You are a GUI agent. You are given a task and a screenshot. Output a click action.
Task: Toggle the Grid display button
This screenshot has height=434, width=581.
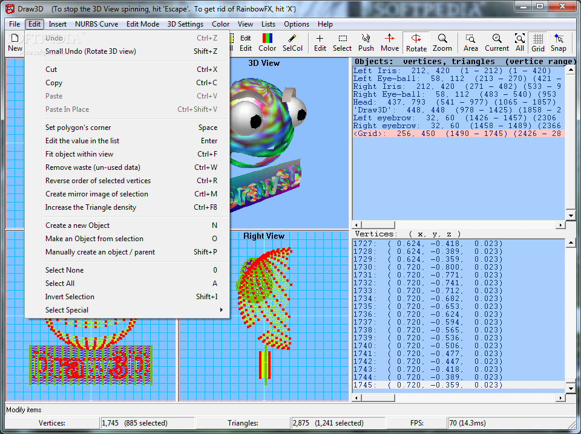[537, 43]
